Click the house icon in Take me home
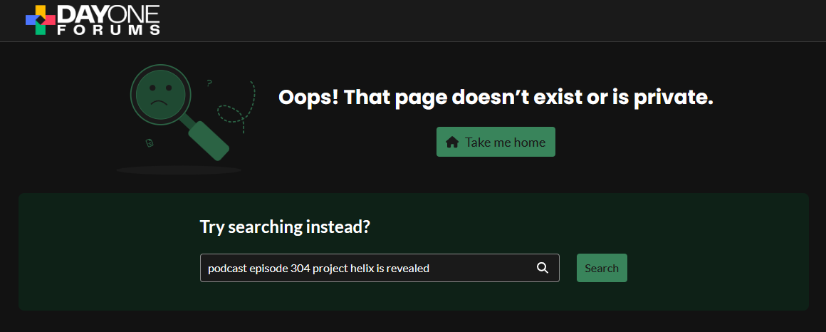This screenshot has height=332, width=826. 451,142
